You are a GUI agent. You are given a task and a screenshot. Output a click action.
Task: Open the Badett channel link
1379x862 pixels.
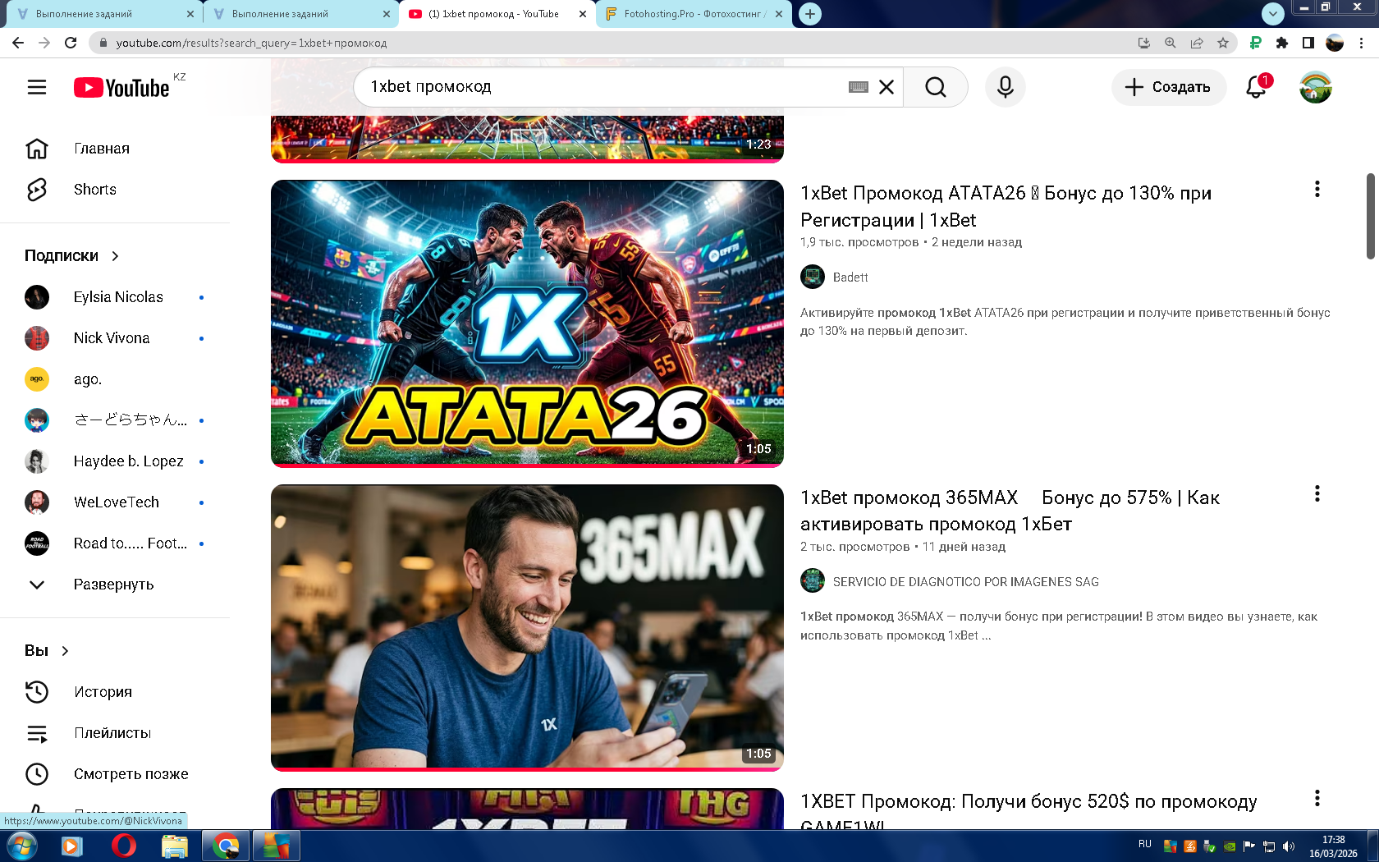[x=850, y=277]
